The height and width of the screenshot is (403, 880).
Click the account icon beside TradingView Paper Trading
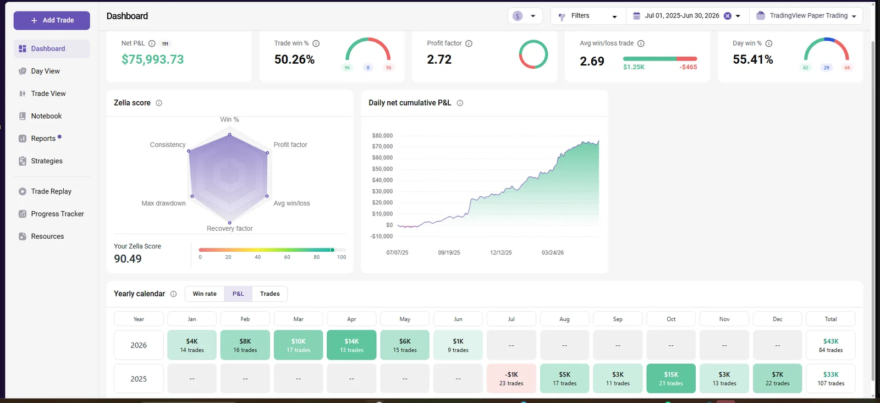pyautogui.click(x=761, y=15)
